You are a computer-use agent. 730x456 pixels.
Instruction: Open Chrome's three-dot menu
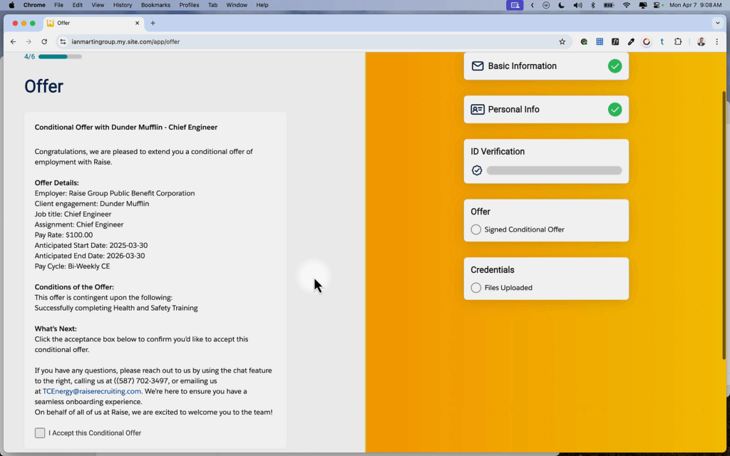[716, 42]
